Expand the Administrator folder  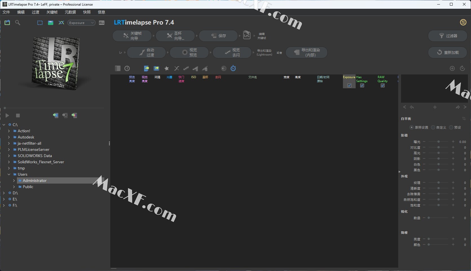(14, 180)
